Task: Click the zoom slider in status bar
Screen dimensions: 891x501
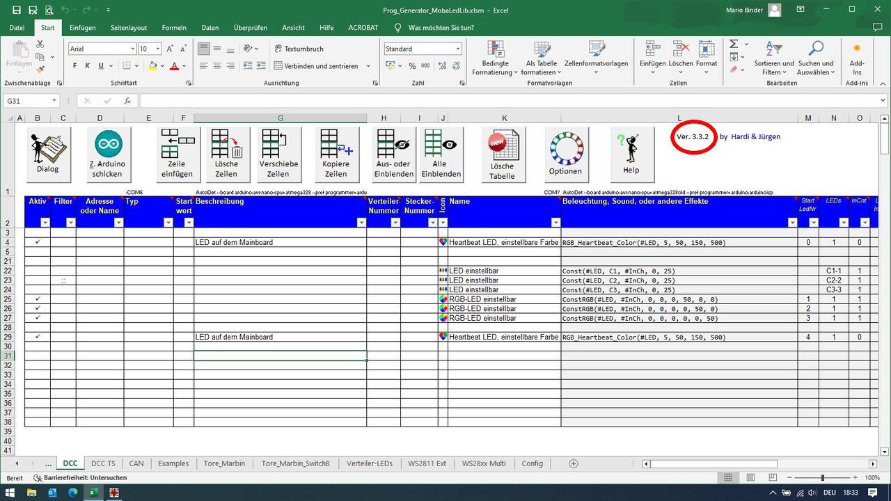Action: pyautogui.click(x=823, y=478)
